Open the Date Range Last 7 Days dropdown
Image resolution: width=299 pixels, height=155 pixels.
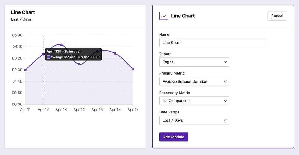[x=194, y=120]
